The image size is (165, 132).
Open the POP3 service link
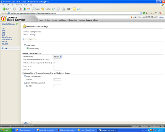[3, 28]
